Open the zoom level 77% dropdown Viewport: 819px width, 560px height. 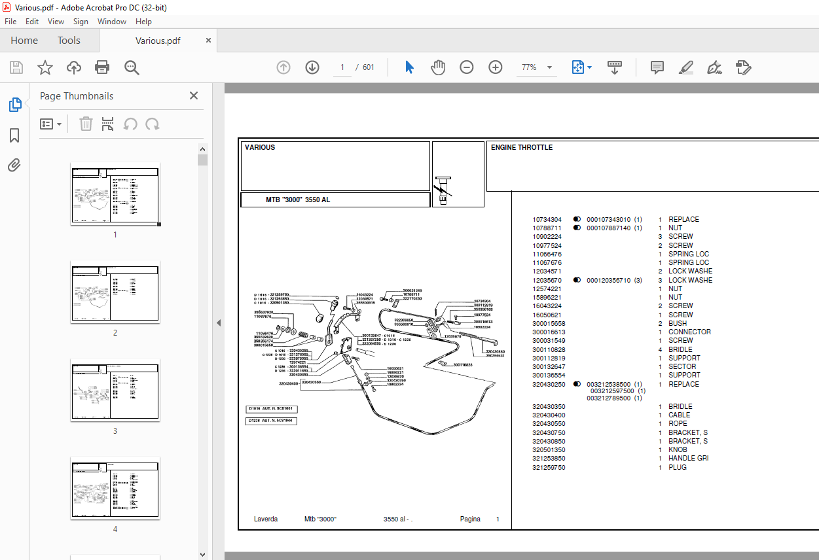(x=537, y=67)
